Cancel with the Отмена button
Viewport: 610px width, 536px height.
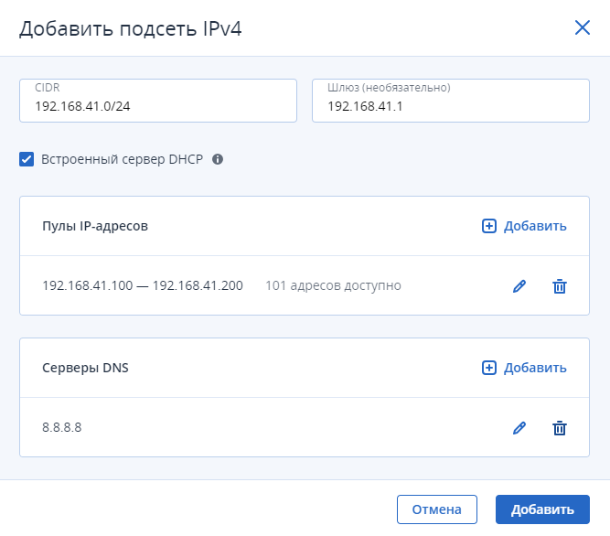click(437, 509)
